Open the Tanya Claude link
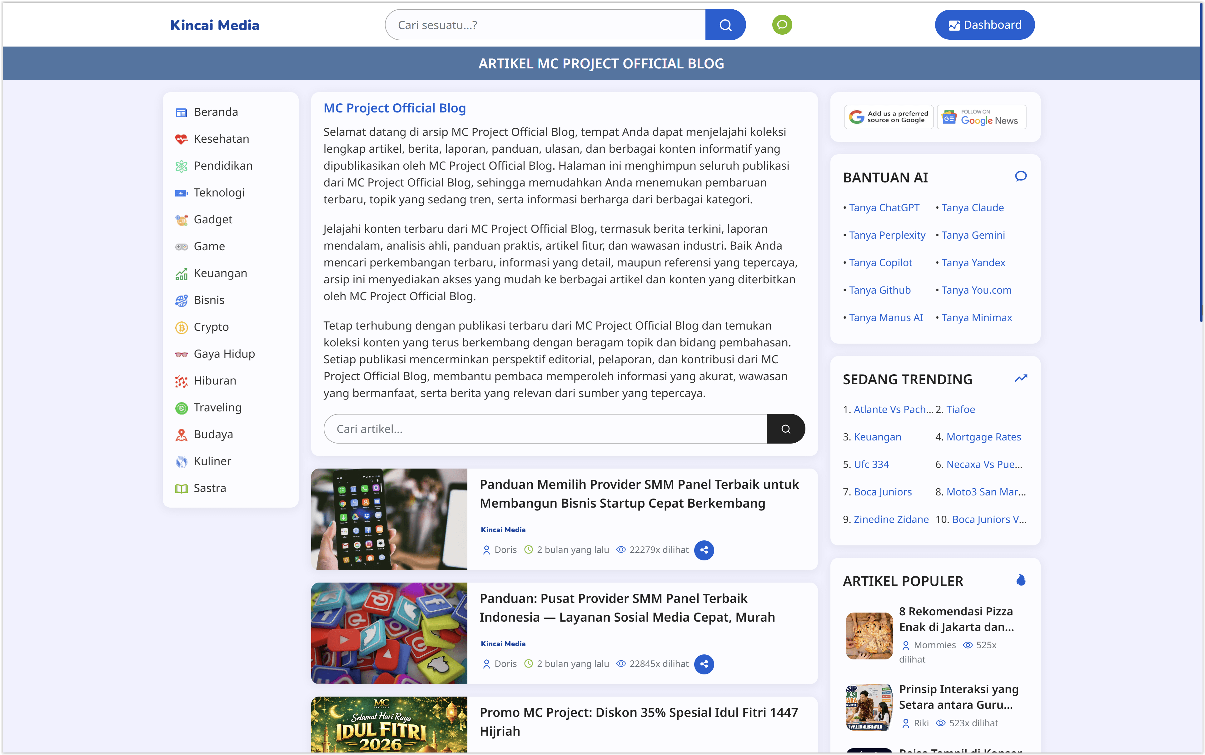Image resolution: width=1205 pixels, height=755 pixels. click(972, 208)
